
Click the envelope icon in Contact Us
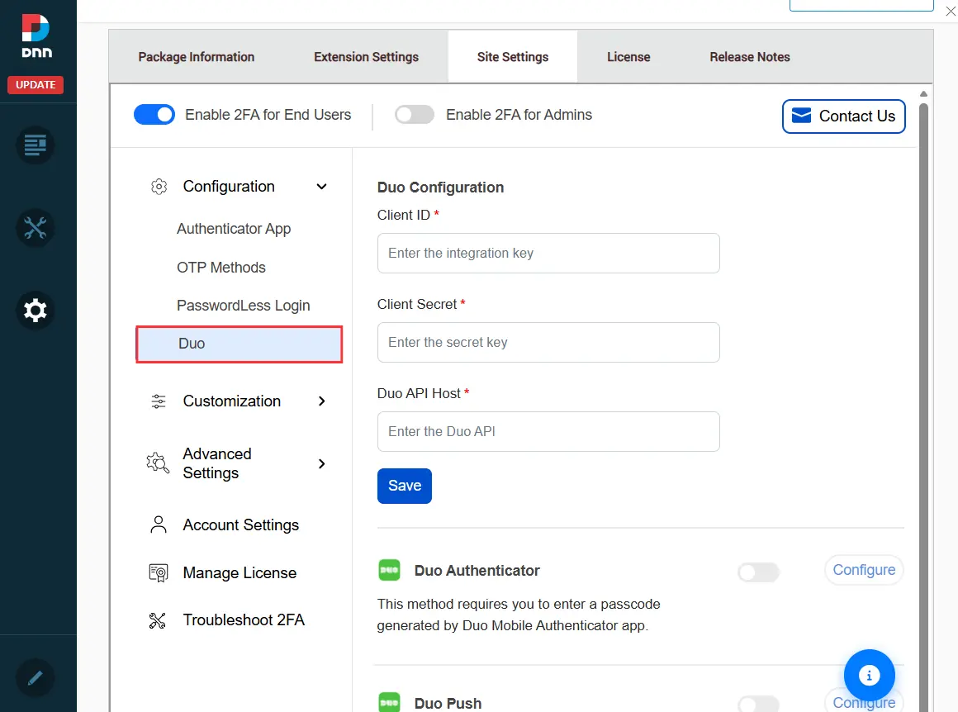(801, 116)
